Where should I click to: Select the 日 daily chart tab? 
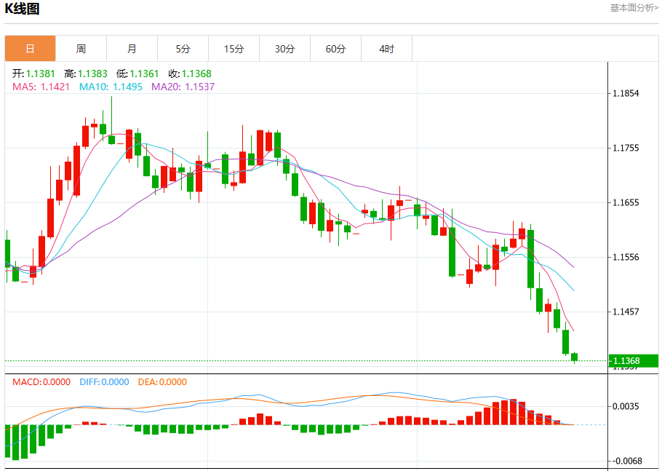[30, 49]
